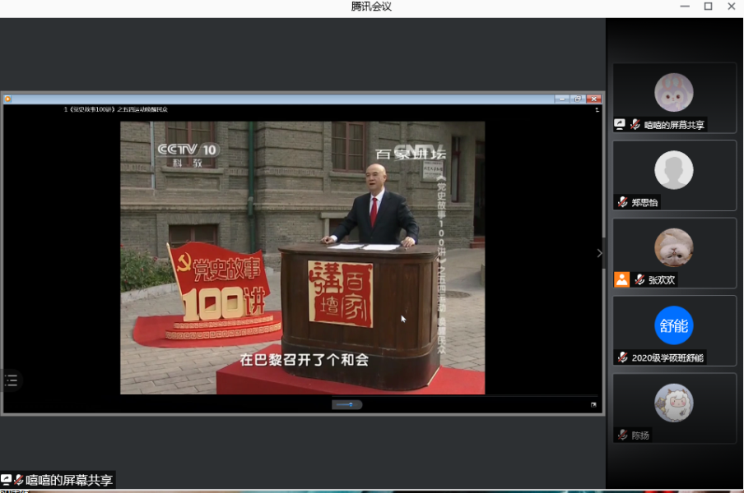Viewport: 744px width, 493px height.
Task: Click the orange host badge icon beside 张欢欢
Action: pos(621,279)
